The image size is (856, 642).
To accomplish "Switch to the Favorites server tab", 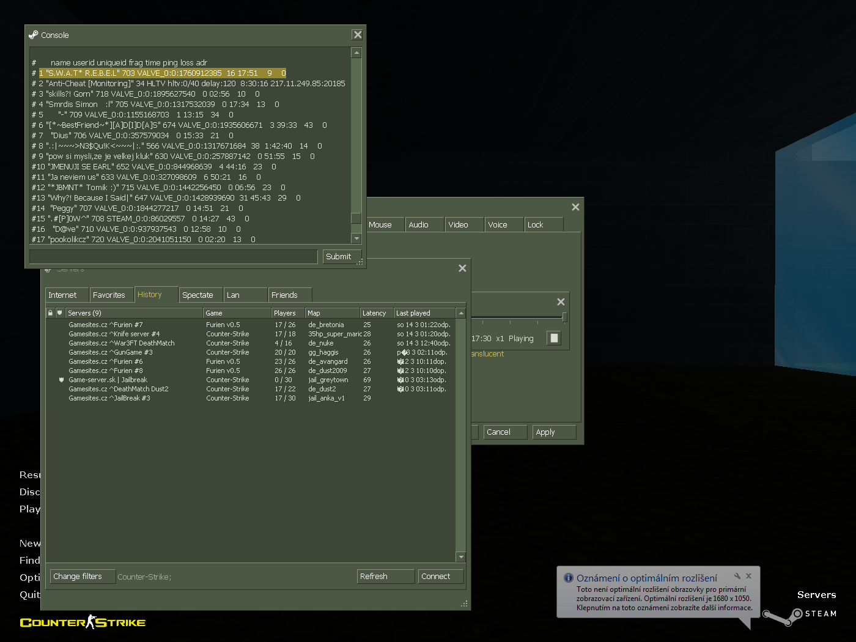I will click(109, 295).
